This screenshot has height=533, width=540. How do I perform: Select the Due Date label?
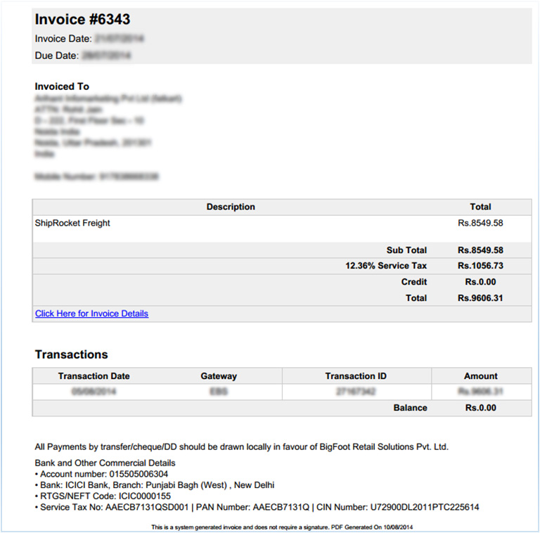pos(57,55)
